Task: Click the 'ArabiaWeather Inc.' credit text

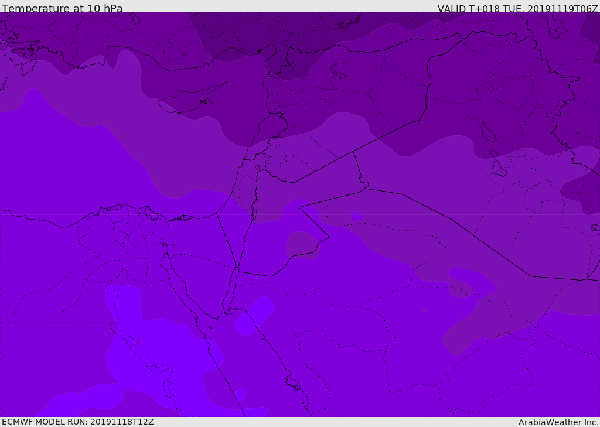Action: [558, 422]
